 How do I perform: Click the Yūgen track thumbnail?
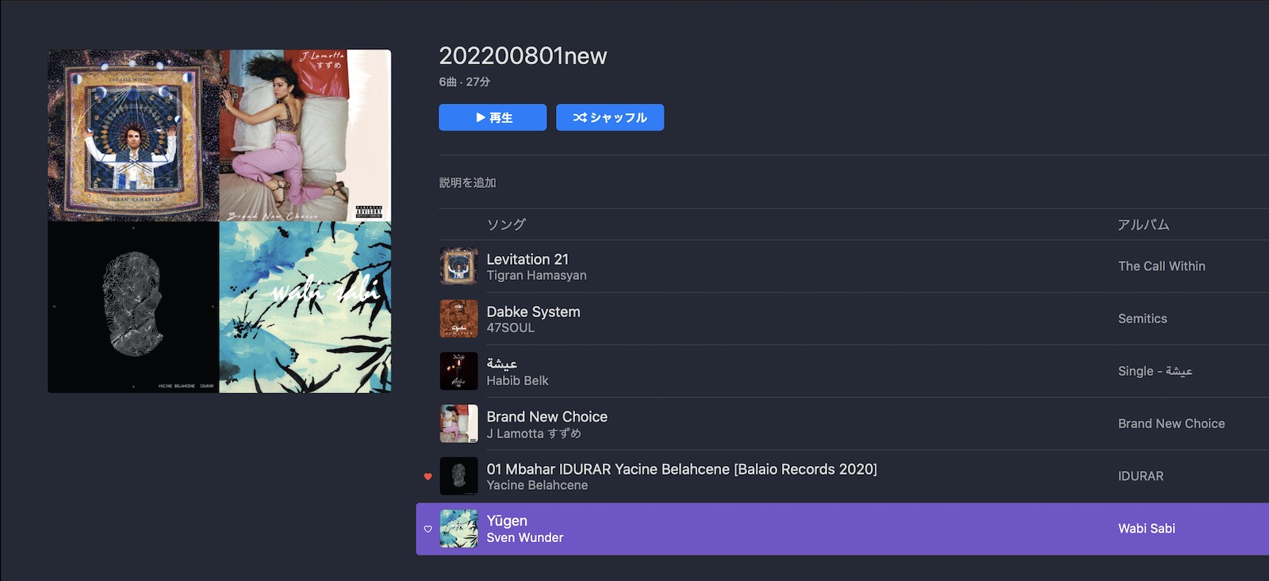click(458, 529)
